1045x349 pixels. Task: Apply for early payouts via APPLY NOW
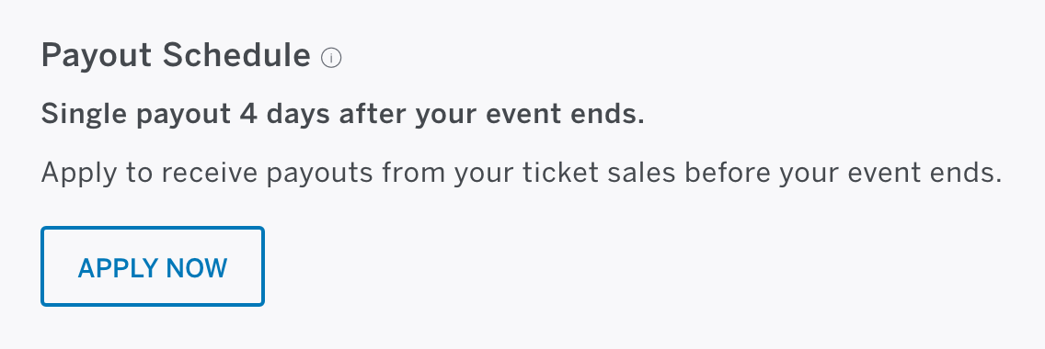pyautogui.click(x=153, y=266)
